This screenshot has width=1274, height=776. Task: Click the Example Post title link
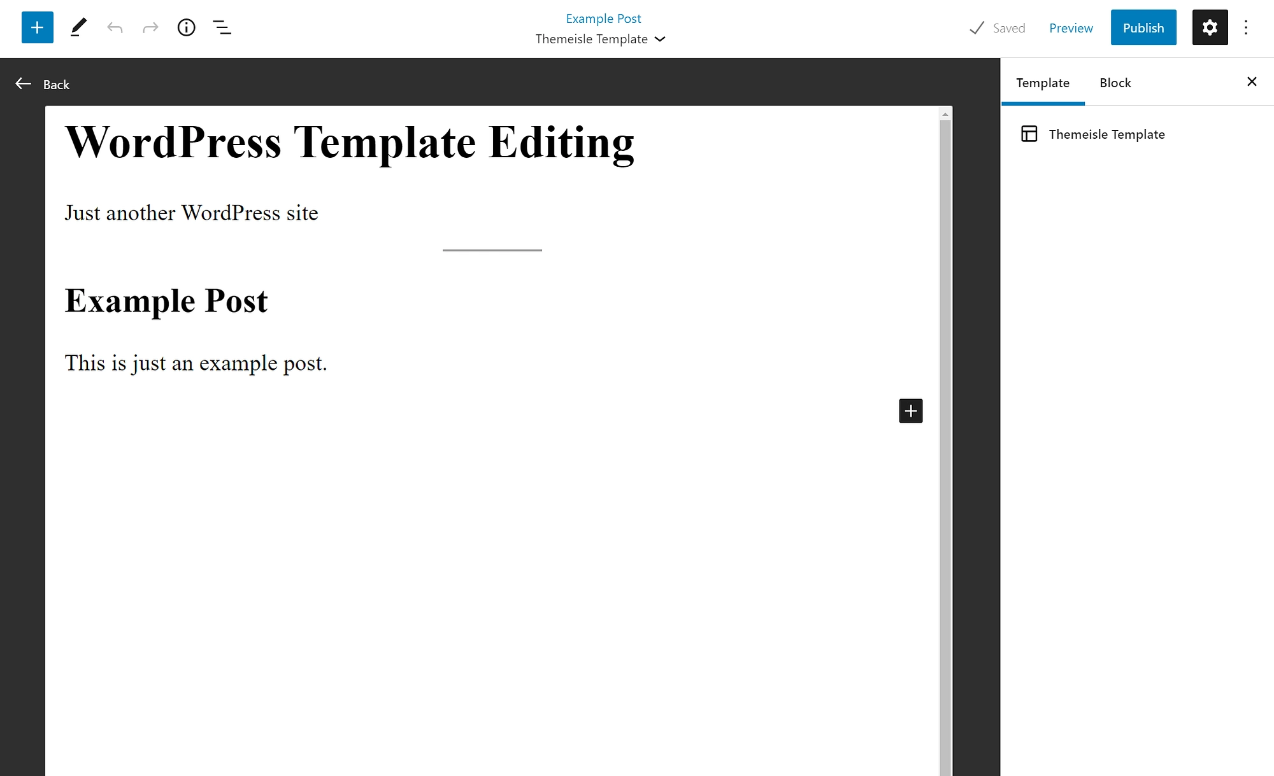(603, 17)
